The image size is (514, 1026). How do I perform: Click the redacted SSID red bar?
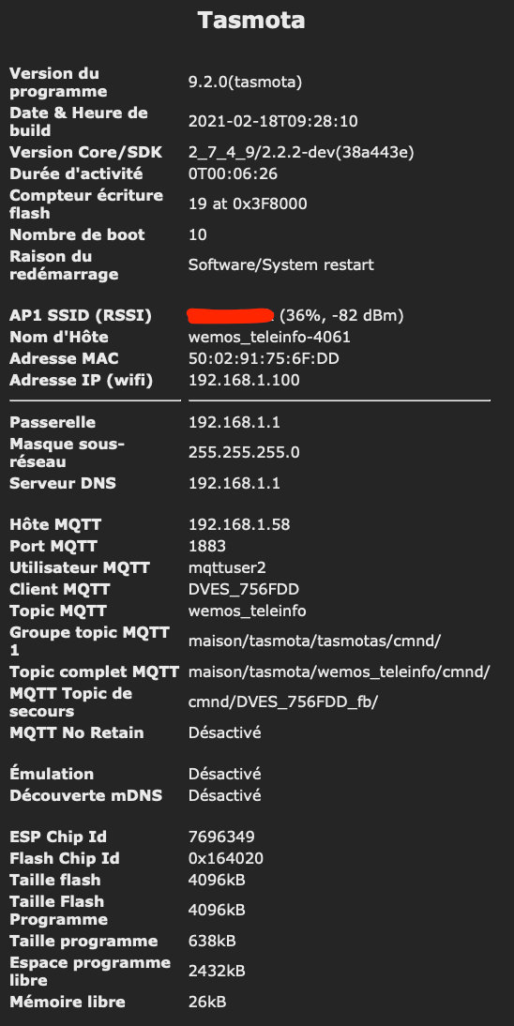[x=230, y=315]
